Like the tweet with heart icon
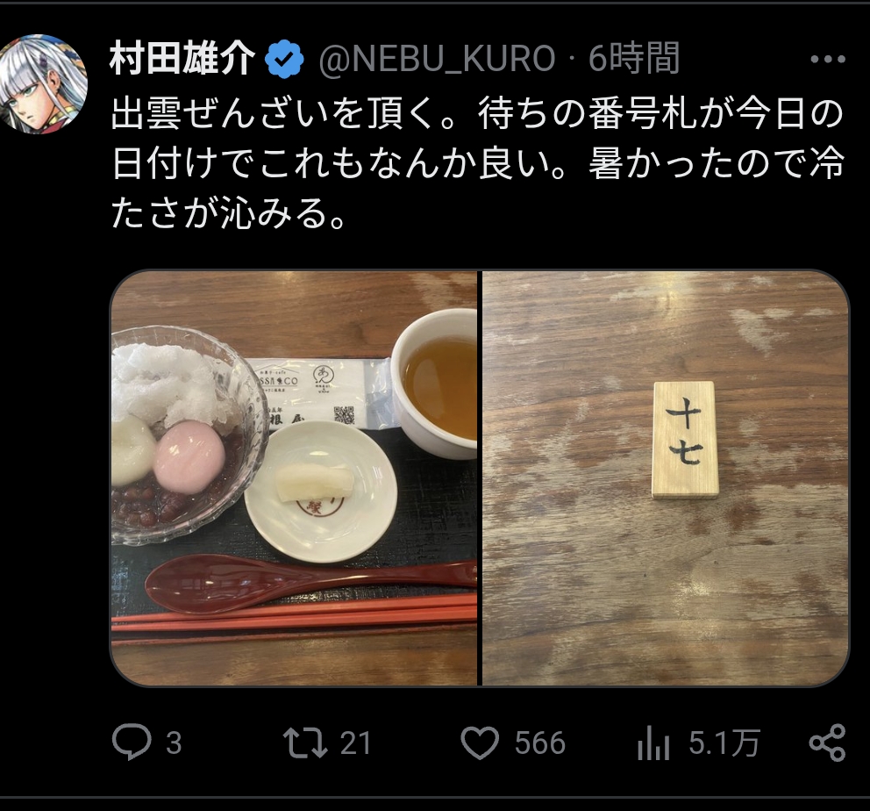870x811 pixels. click(480, 743)
